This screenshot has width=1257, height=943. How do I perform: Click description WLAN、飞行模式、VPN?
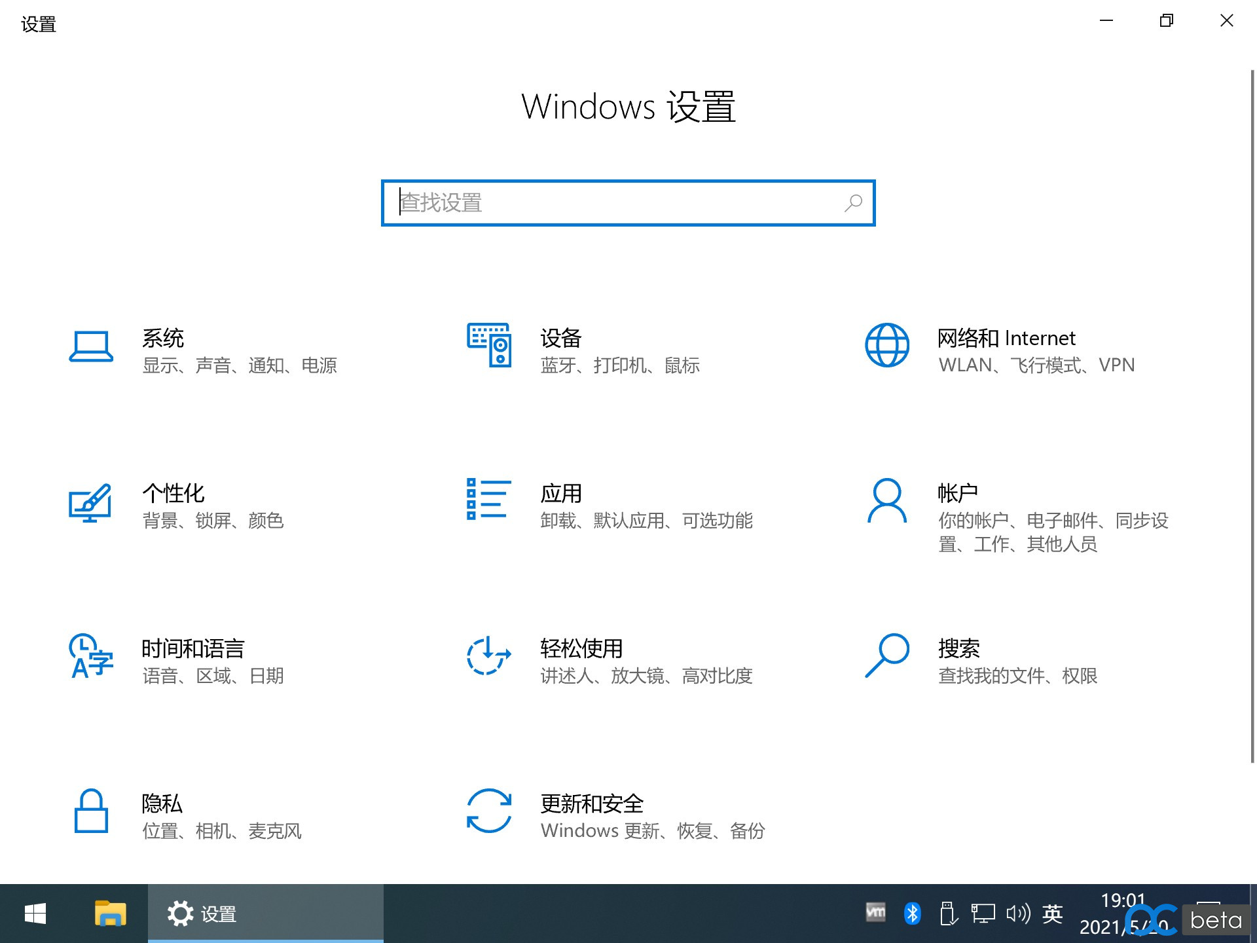click(x=1036, y=365)
